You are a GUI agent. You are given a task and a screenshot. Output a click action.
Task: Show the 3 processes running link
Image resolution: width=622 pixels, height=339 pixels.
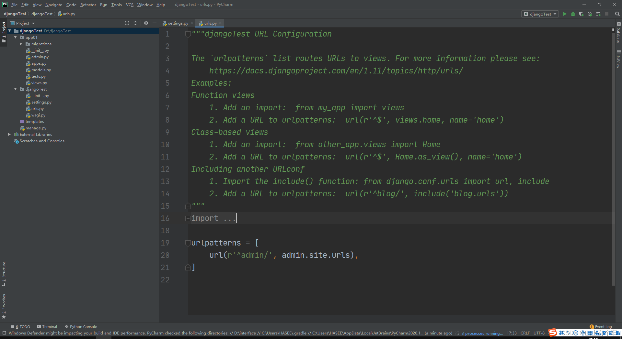point(482,333)
